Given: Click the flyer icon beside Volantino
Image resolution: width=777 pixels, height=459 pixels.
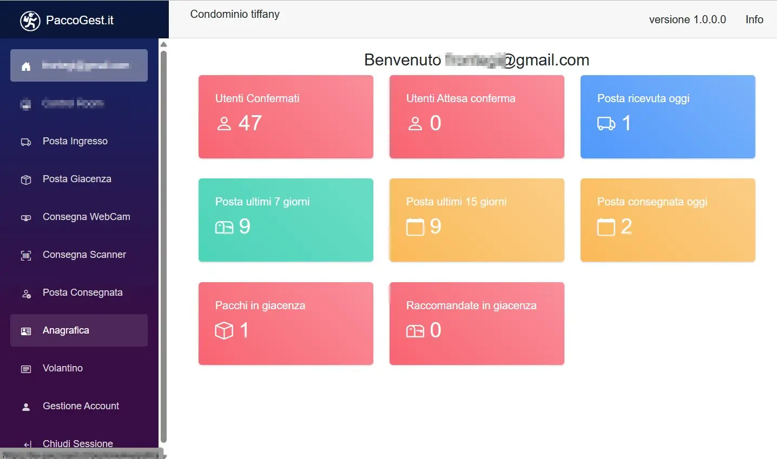Looking at the screenshot, I should tap(26, 369).
